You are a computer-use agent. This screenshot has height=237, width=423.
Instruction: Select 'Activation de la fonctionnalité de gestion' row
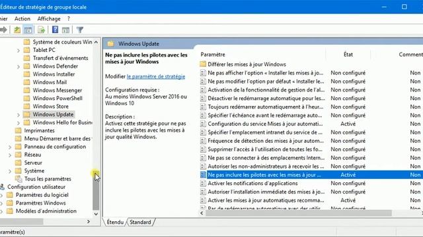311,90
